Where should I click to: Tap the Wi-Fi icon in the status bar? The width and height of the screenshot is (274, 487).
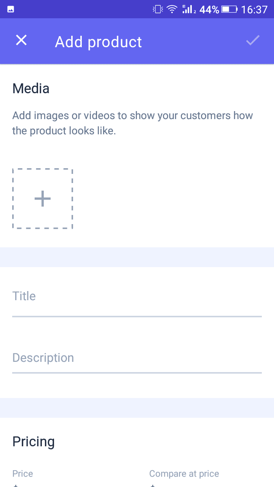[171, 8]
